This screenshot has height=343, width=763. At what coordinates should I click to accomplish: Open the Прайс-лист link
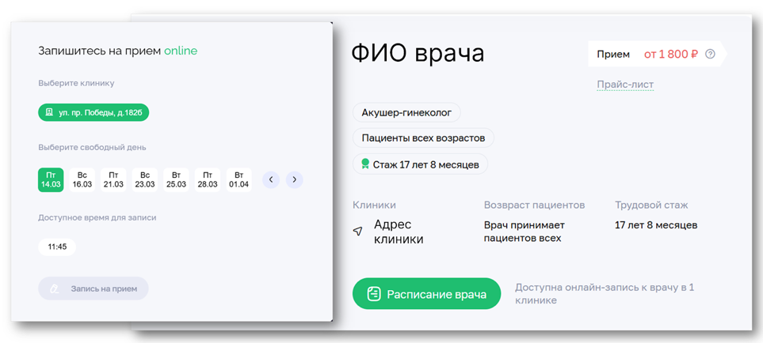pos(625,85)
